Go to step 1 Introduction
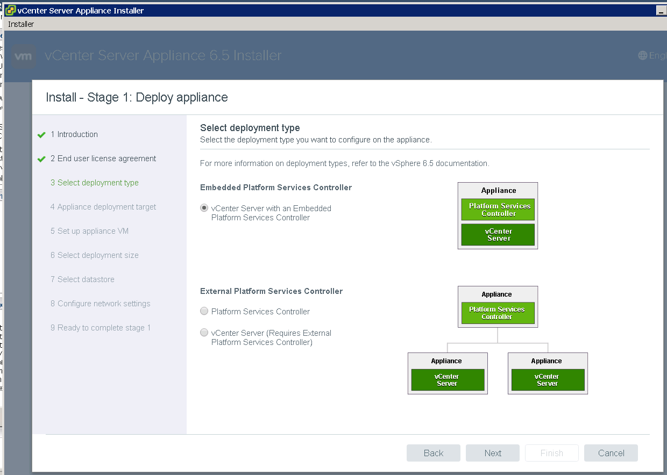 coord(74,134)
